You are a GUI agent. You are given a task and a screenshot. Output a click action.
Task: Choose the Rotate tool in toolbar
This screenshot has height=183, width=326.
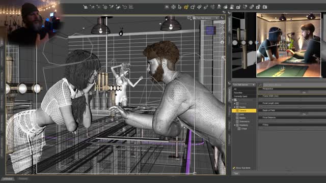coord(193,7)
